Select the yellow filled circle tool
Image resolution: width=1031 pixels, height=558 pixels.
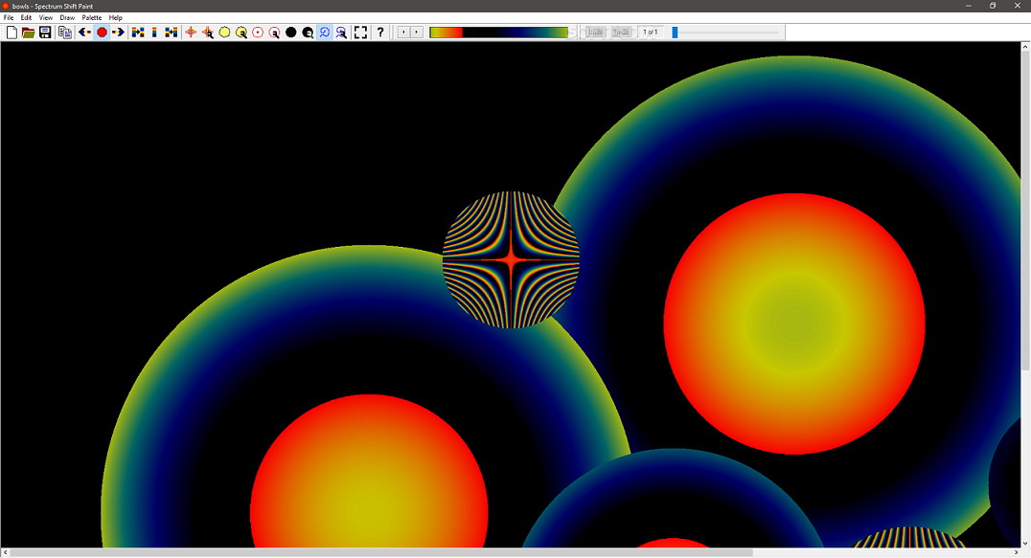[x=224, y=33]
